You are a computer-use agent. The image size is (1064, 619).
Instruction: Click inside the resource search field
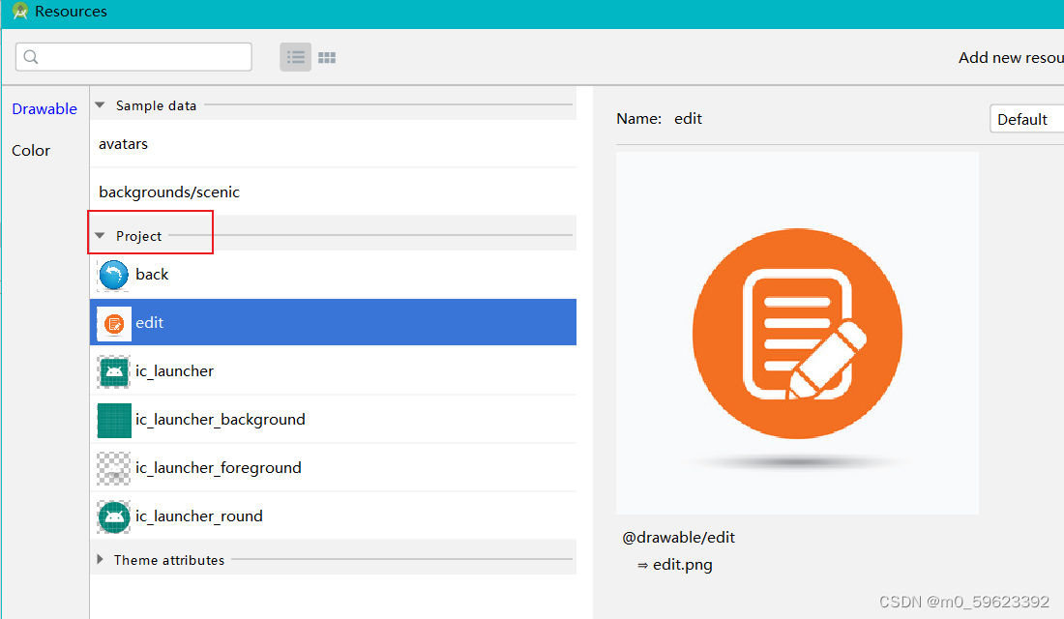[133, 57]
